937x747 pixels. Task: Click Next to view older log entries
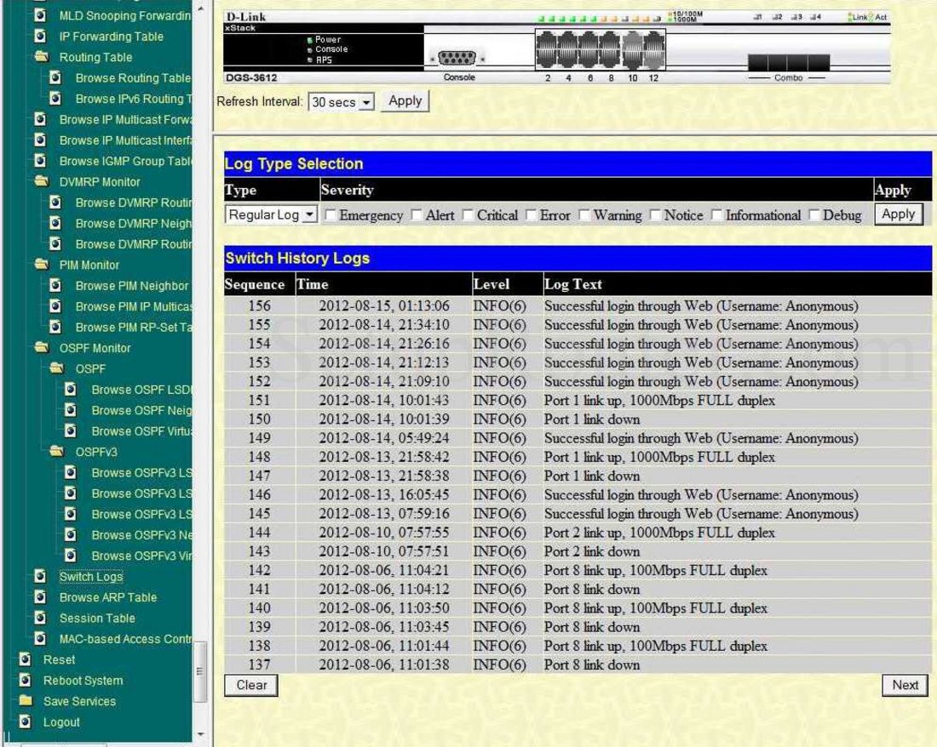[905, 684]
